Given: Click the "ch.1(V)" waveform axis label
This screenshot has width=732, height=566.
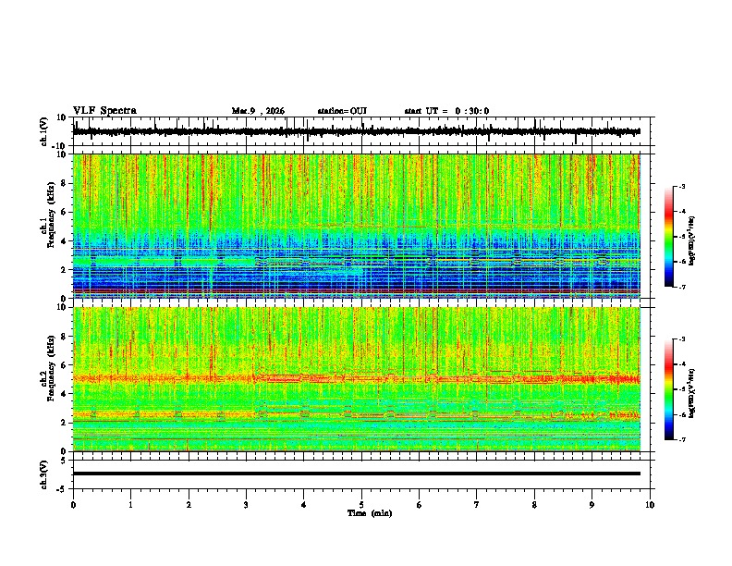Looking at the screenshot, I should pyautogui.click(x=44, y=131).
